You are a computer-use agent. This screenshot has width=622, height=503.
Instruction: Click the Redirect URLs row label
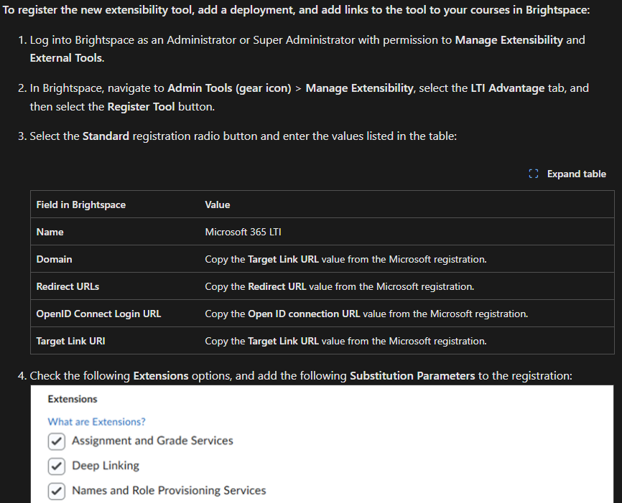(68, 286)
